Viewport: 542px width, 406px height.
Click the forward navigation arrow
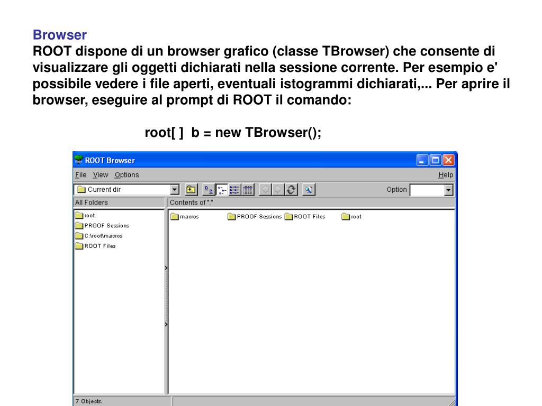coord(278,190)
